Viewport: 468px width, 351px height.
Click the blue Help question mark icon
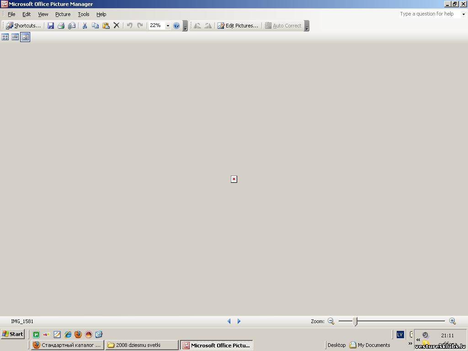click(x=176, y=26)
